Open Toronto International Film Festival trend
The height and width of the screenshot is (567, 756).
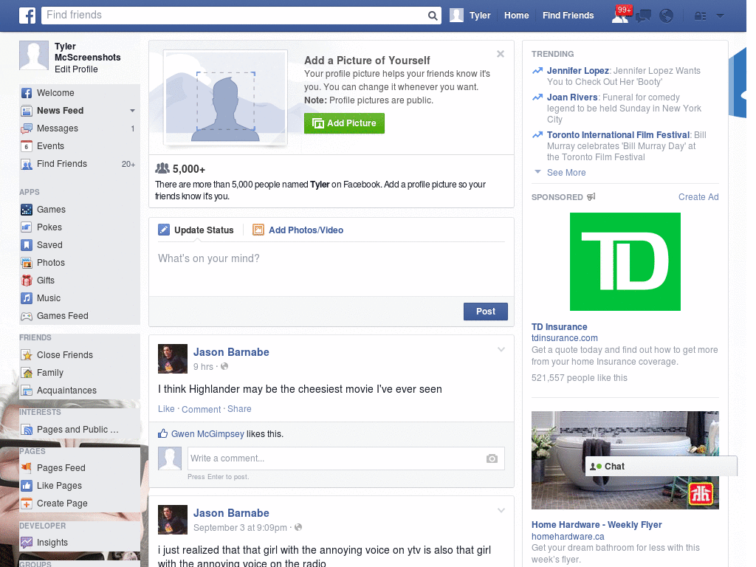coord(618,135)
